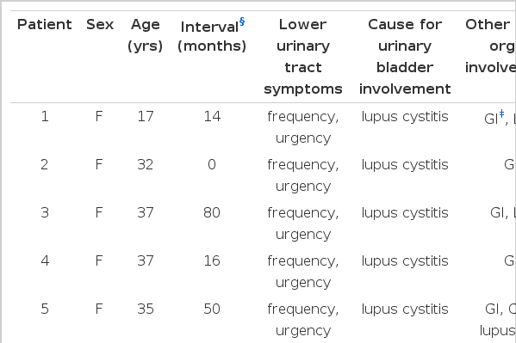Select interval value 0 for patient 2

click(212, 164)
